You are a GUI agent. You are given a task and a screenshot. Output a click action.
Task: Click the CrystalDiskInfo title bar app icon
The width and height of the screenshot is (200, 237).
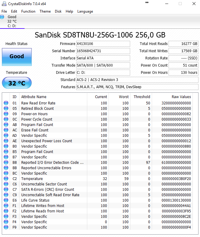4,4
